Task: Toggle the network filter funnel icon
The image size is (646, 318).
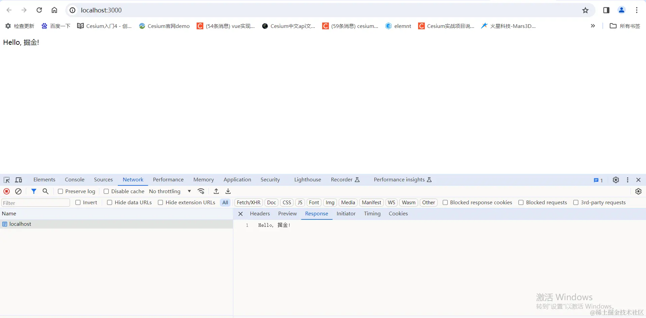Action: click(x=34, y=191)
